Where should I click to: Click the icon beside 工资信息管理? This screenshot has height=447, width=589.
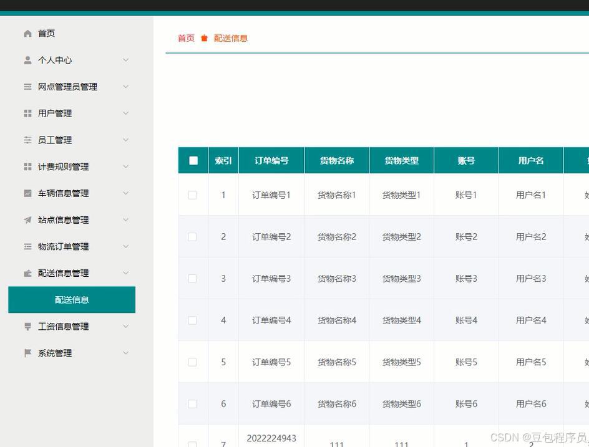point(27,327)
